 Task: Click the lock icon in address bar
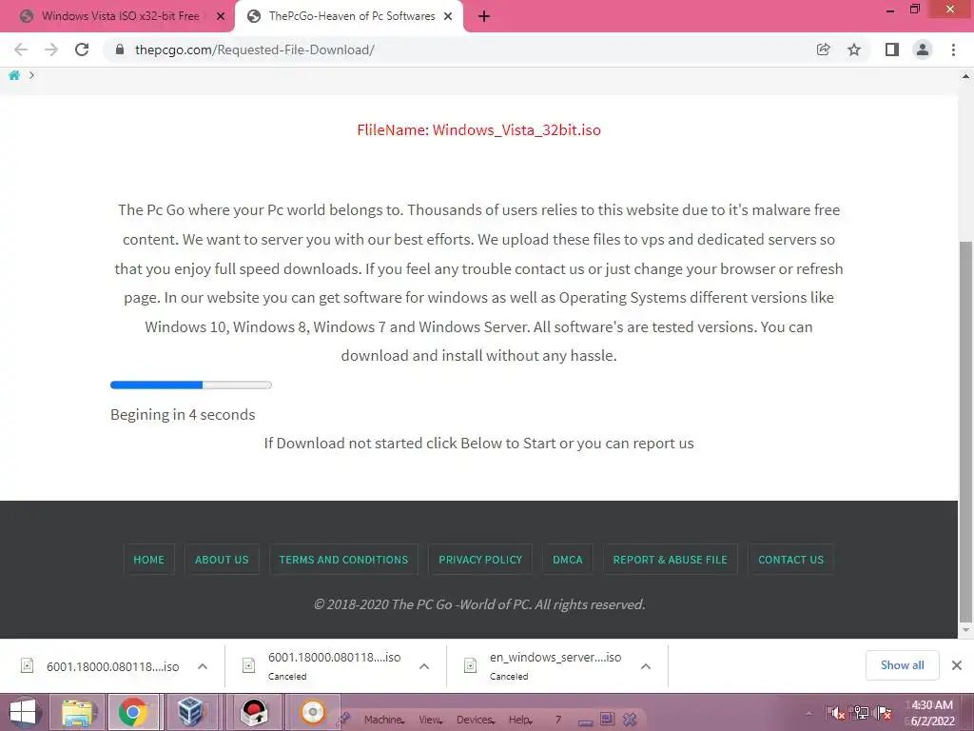(120, 49)
